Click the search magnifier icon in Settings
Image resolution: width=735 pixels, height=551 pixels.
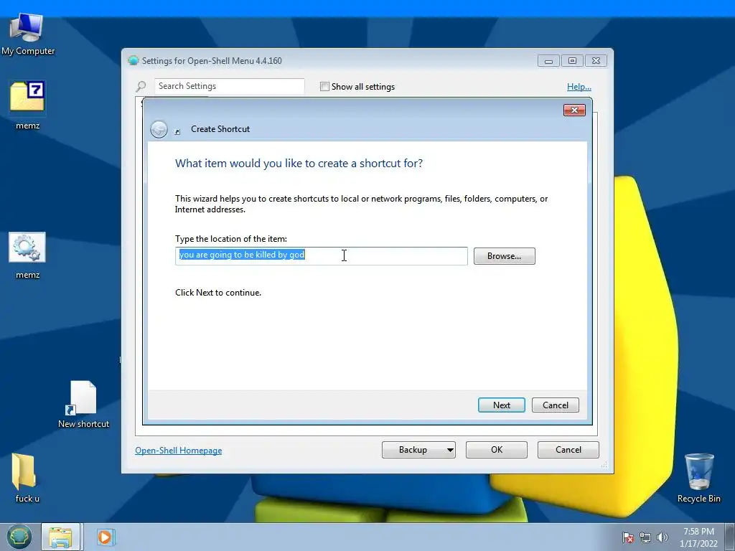(x=141, y=86)
